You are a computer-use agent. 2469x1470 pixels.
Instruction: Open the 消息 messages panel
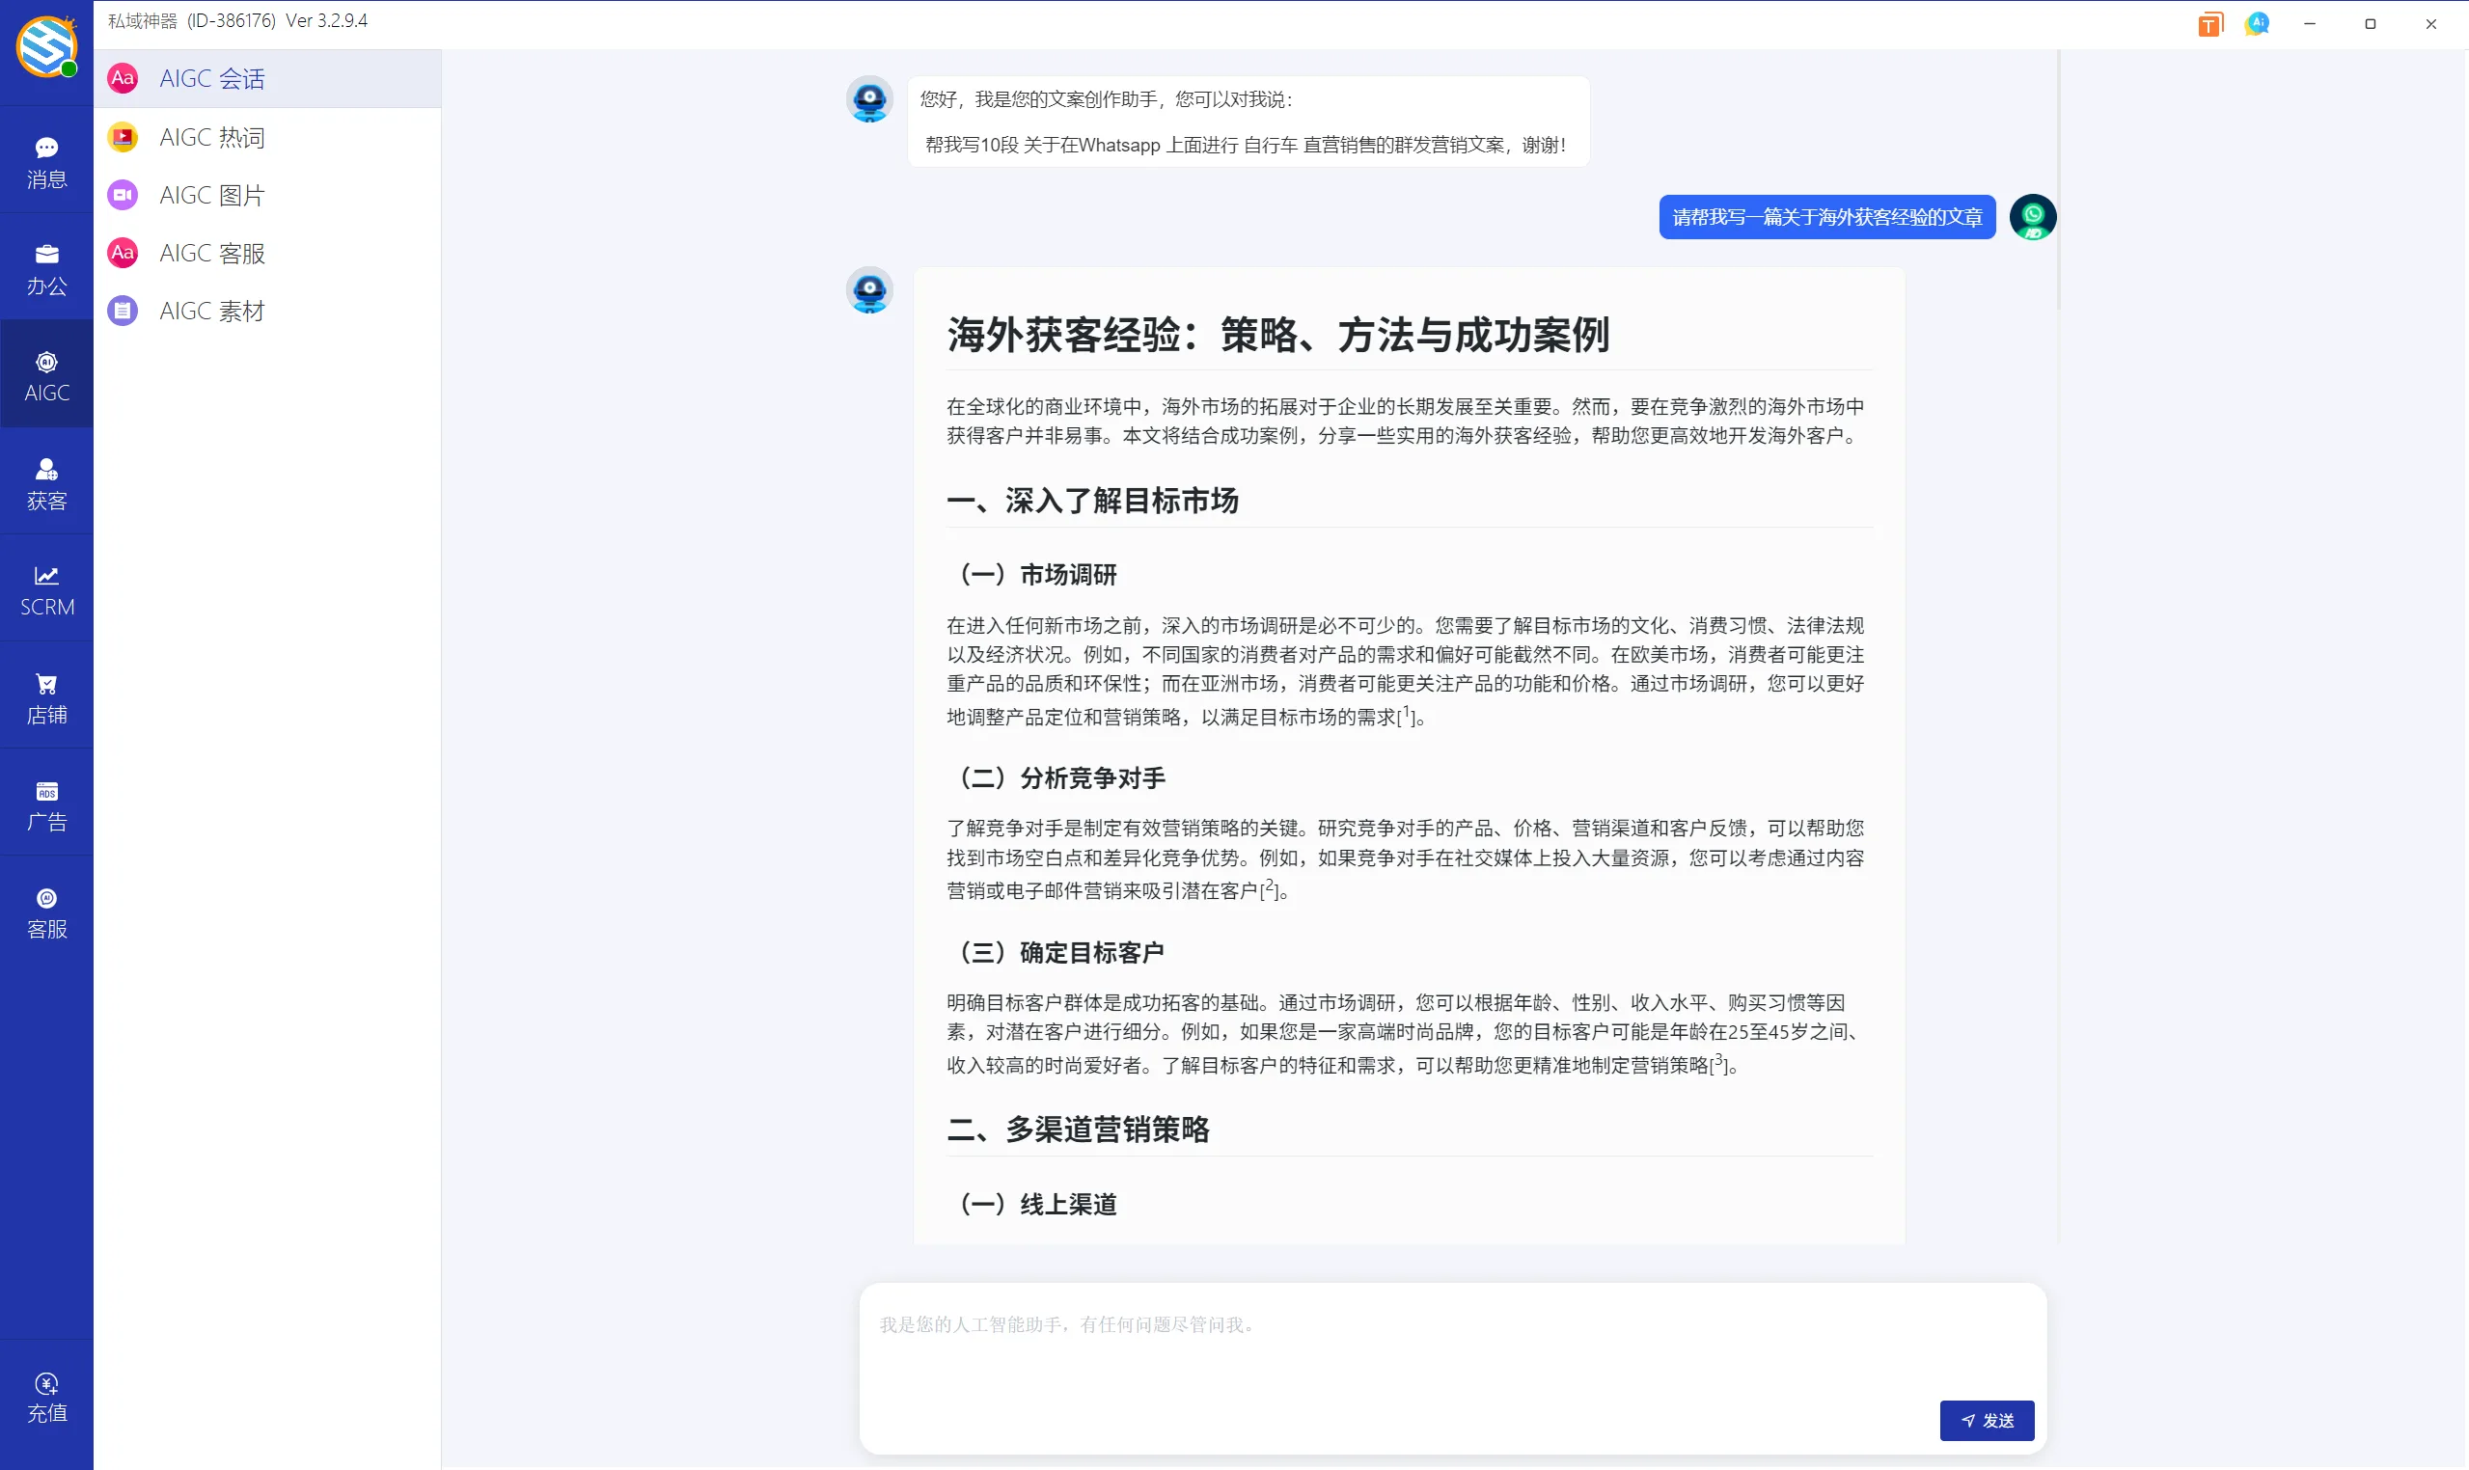(45, 160)
